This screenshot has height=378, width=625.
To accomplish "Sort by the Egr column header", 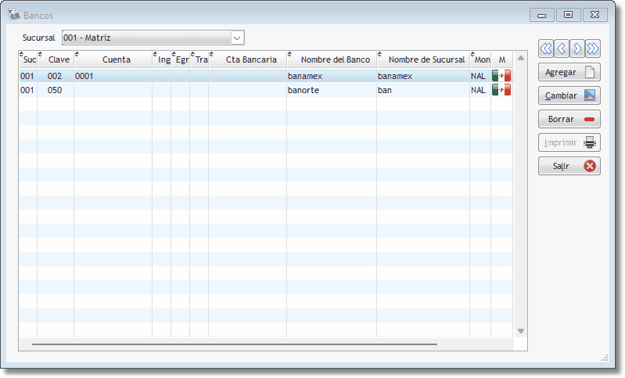I will [x=181, y=59].
